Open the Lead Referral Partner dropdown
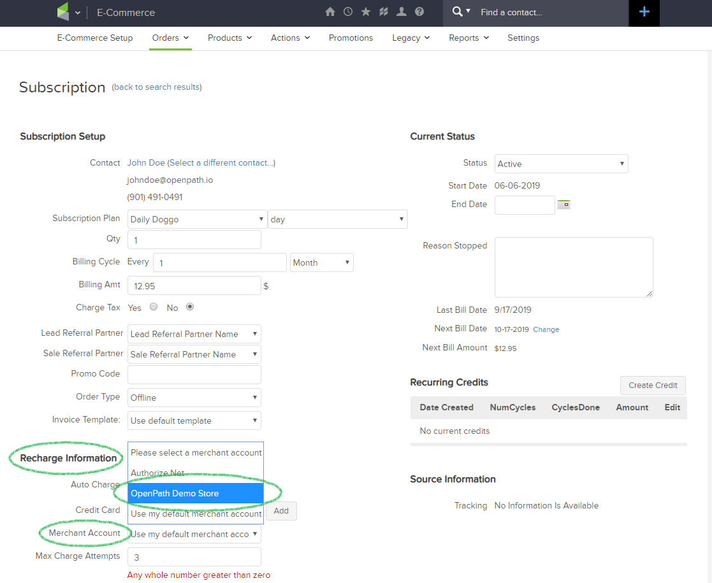Image resolution: width=712 pixels, height=583 pixels. pyautogui.click(x=194, y=334)
